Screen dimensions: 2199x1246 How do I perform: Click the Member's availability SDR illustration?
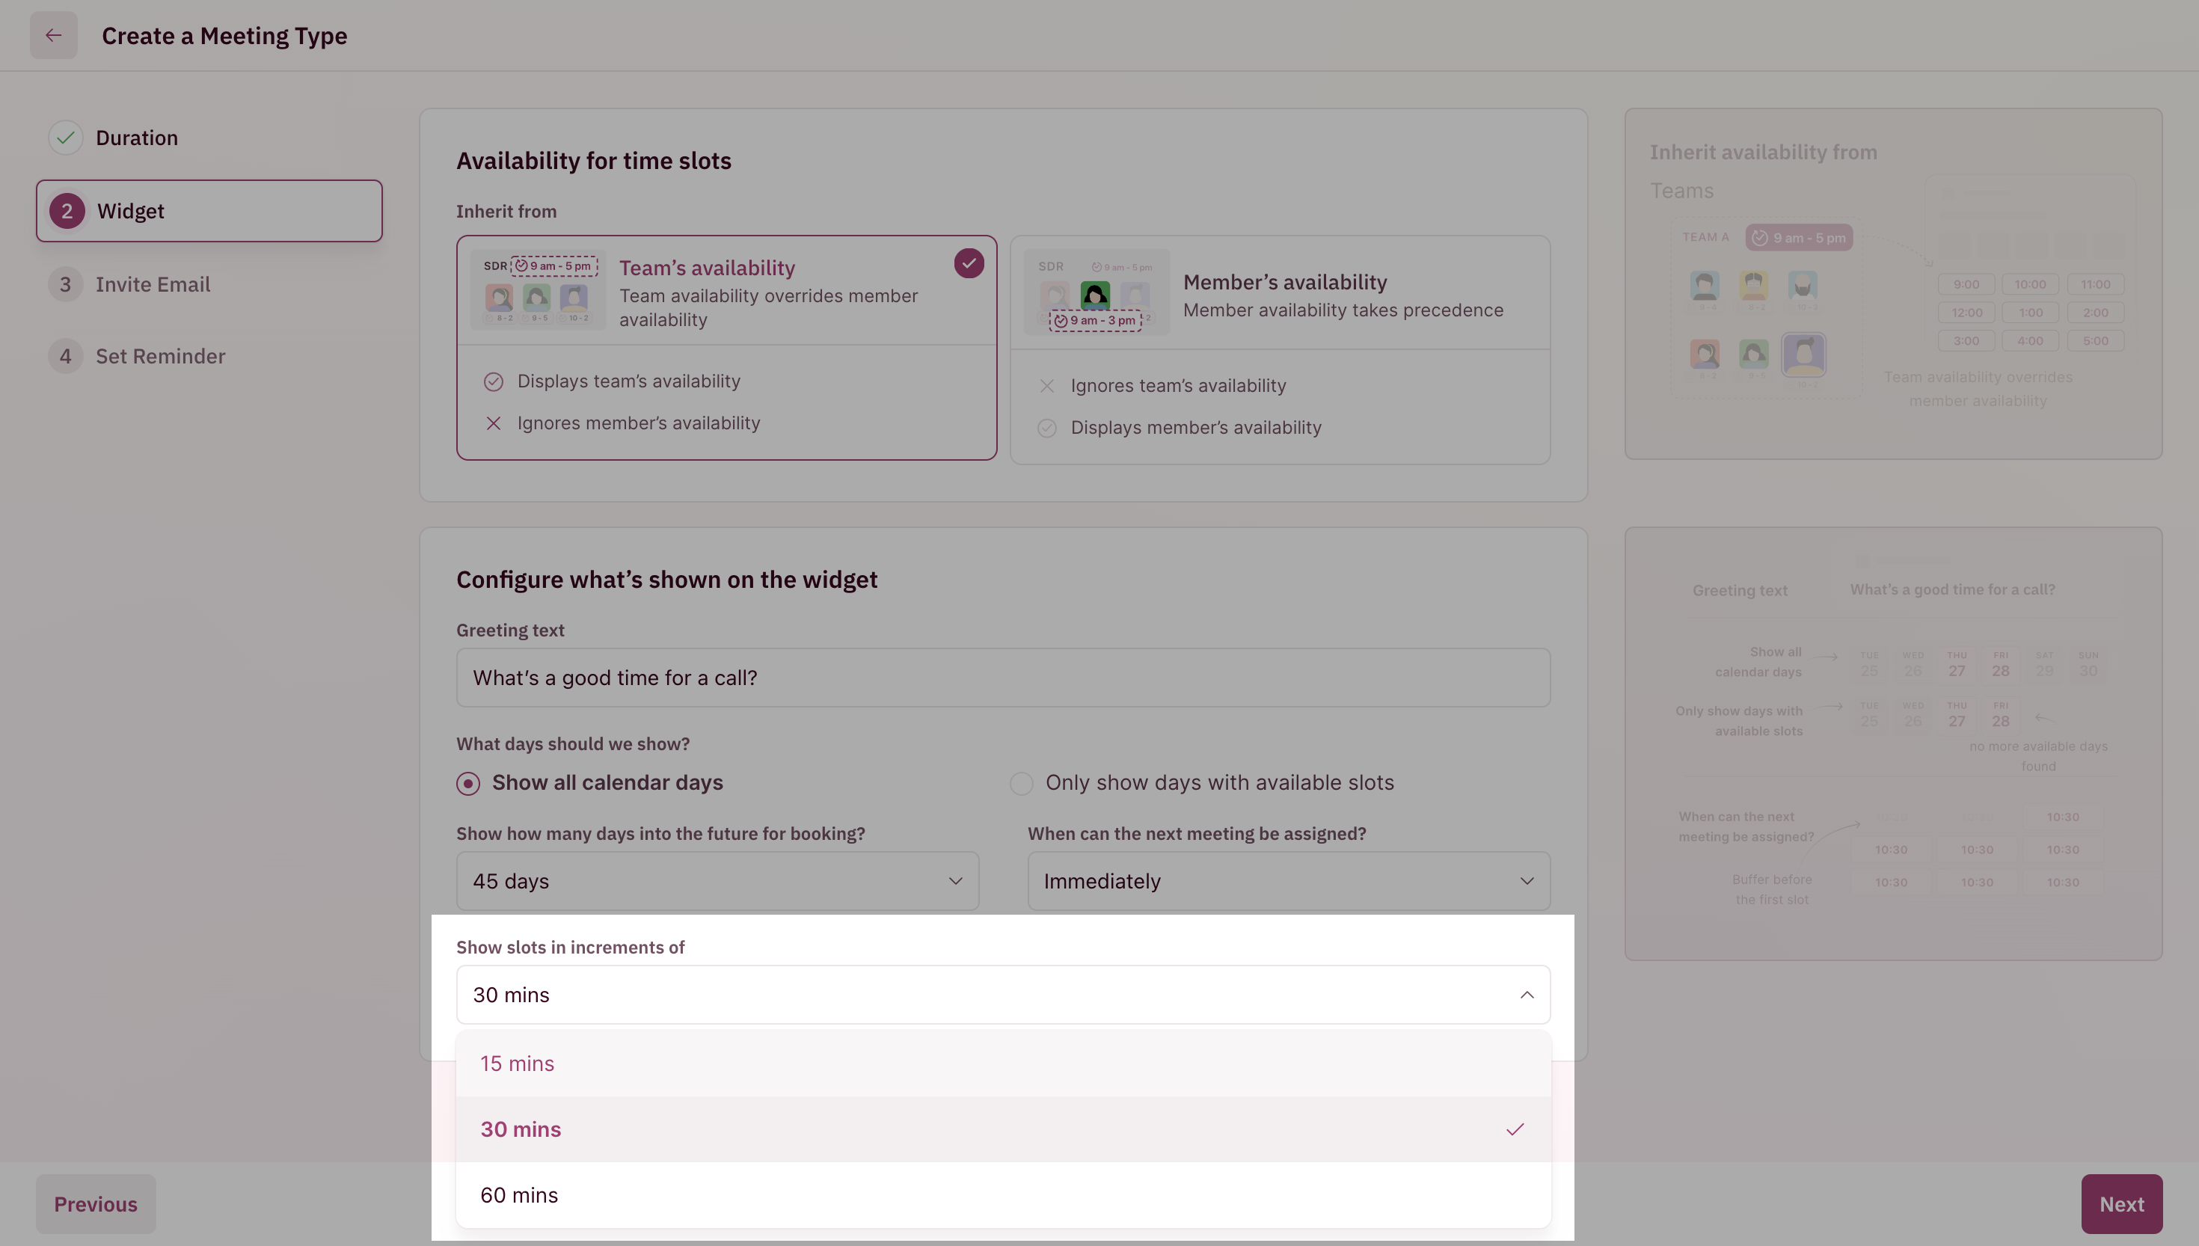coord(1095,293)
